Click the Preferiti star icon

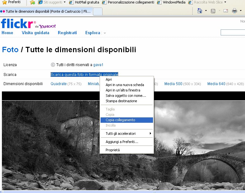coord(4,2)
